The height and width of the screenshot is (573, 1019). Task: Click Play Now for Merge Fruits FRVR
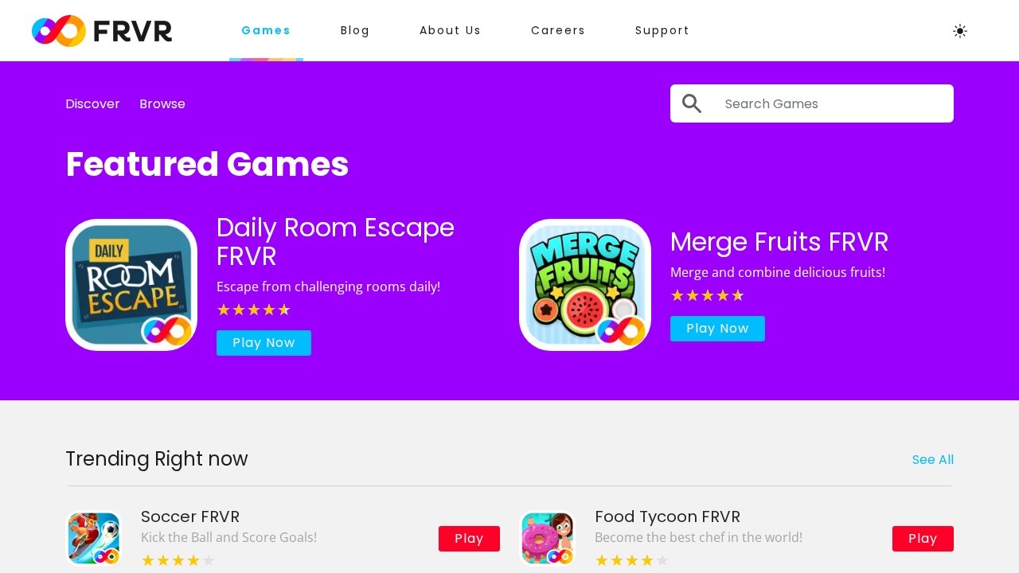(717, 329)
